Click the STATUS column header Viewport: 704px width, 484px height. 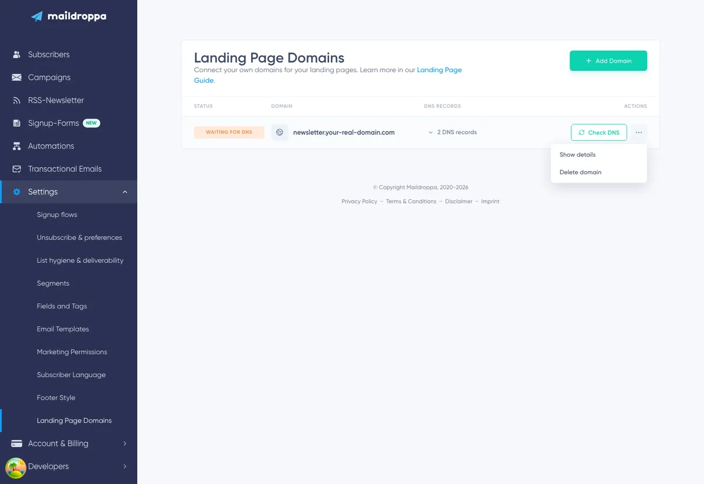click(204, 106)
